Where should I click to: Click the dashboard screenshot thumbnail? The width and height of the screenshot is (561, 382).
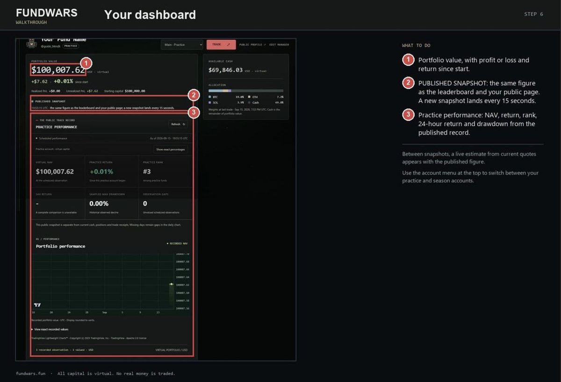156,200
